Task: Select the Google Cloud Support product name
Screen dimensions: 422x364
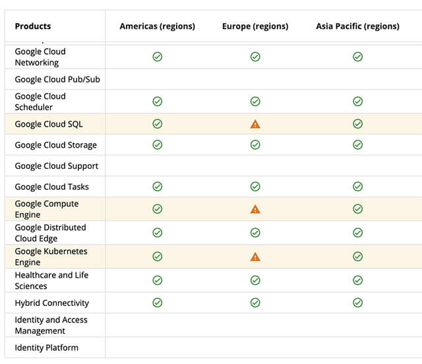Action: pos(57,166)
